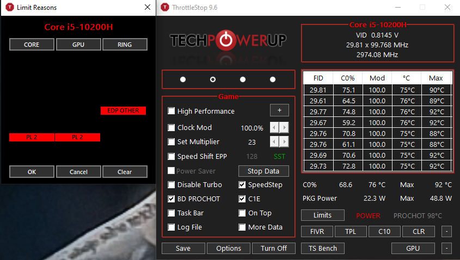The height and width of the screenshot is (260, 460).
Task: Open the Options dialog
Action: [x=229, y=249]
